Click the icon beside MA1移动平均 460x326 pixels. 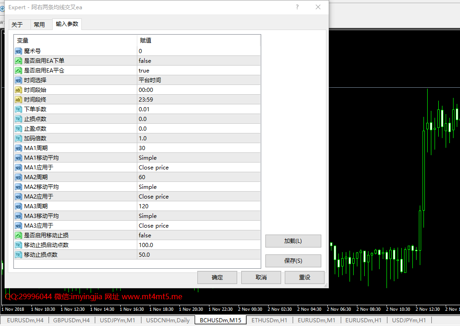pyautogui.click(x=18, y=158)
